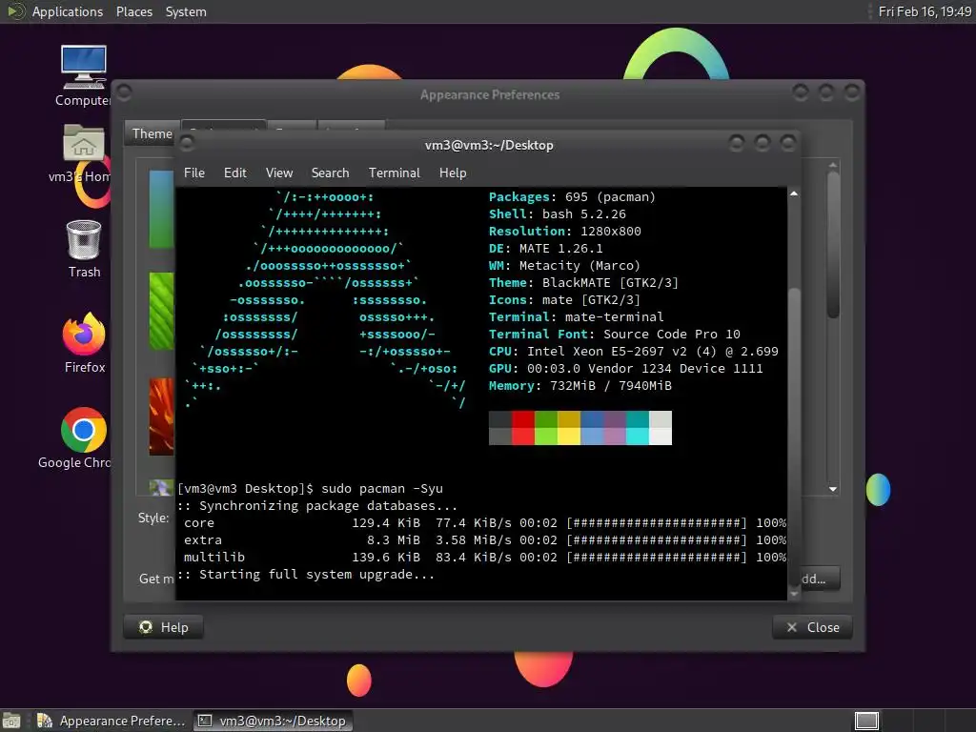Open the Places menu
The height and width of the screenshot is (732, 976).
[133, 11]
